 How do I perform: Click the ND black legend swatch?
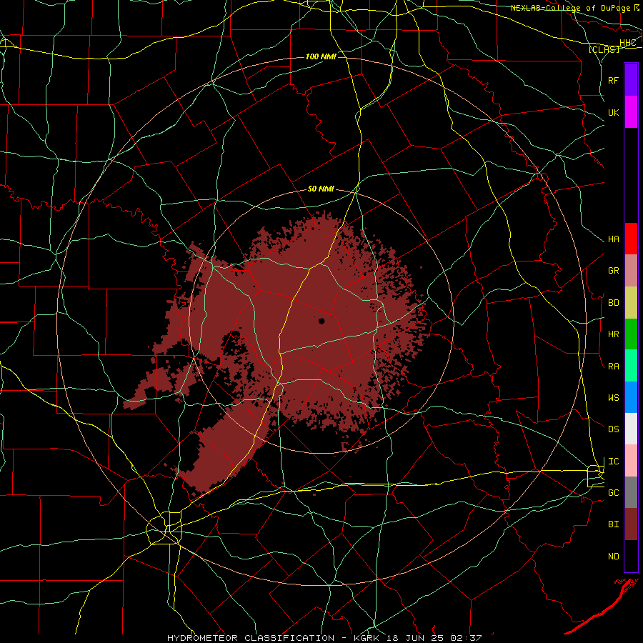click(631, 556)
